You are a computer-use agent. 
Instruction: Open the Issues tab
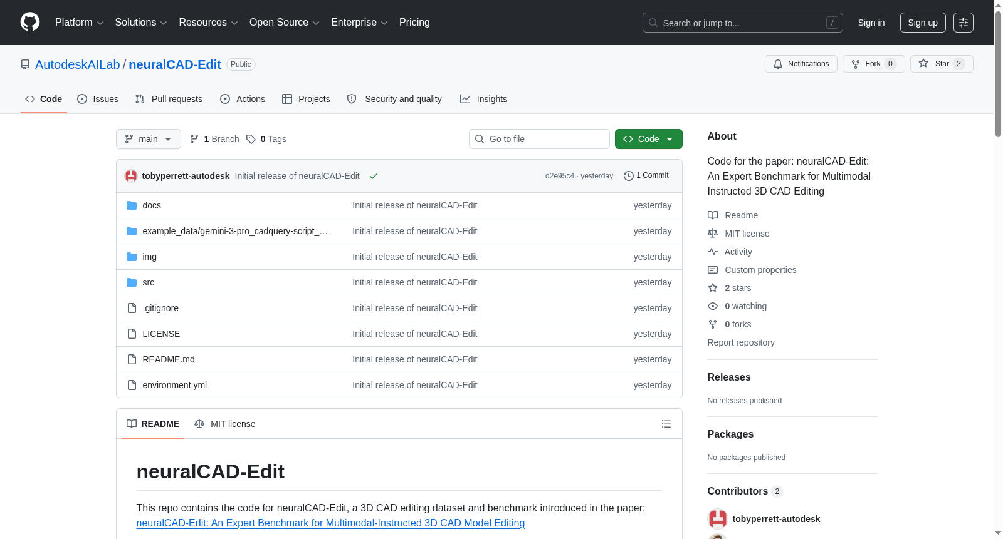[98, 99]
